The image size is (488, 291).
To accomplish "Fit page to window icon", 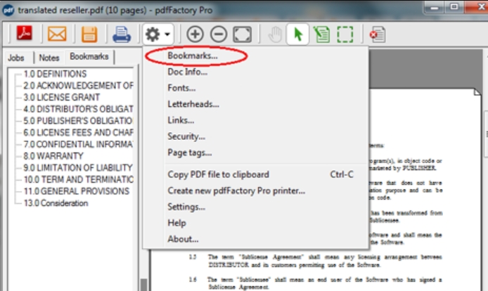I will click(x=242, y=34).
